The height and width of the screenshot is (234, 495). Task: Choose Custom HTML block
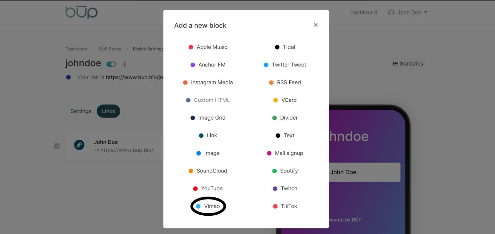[208, 100]
